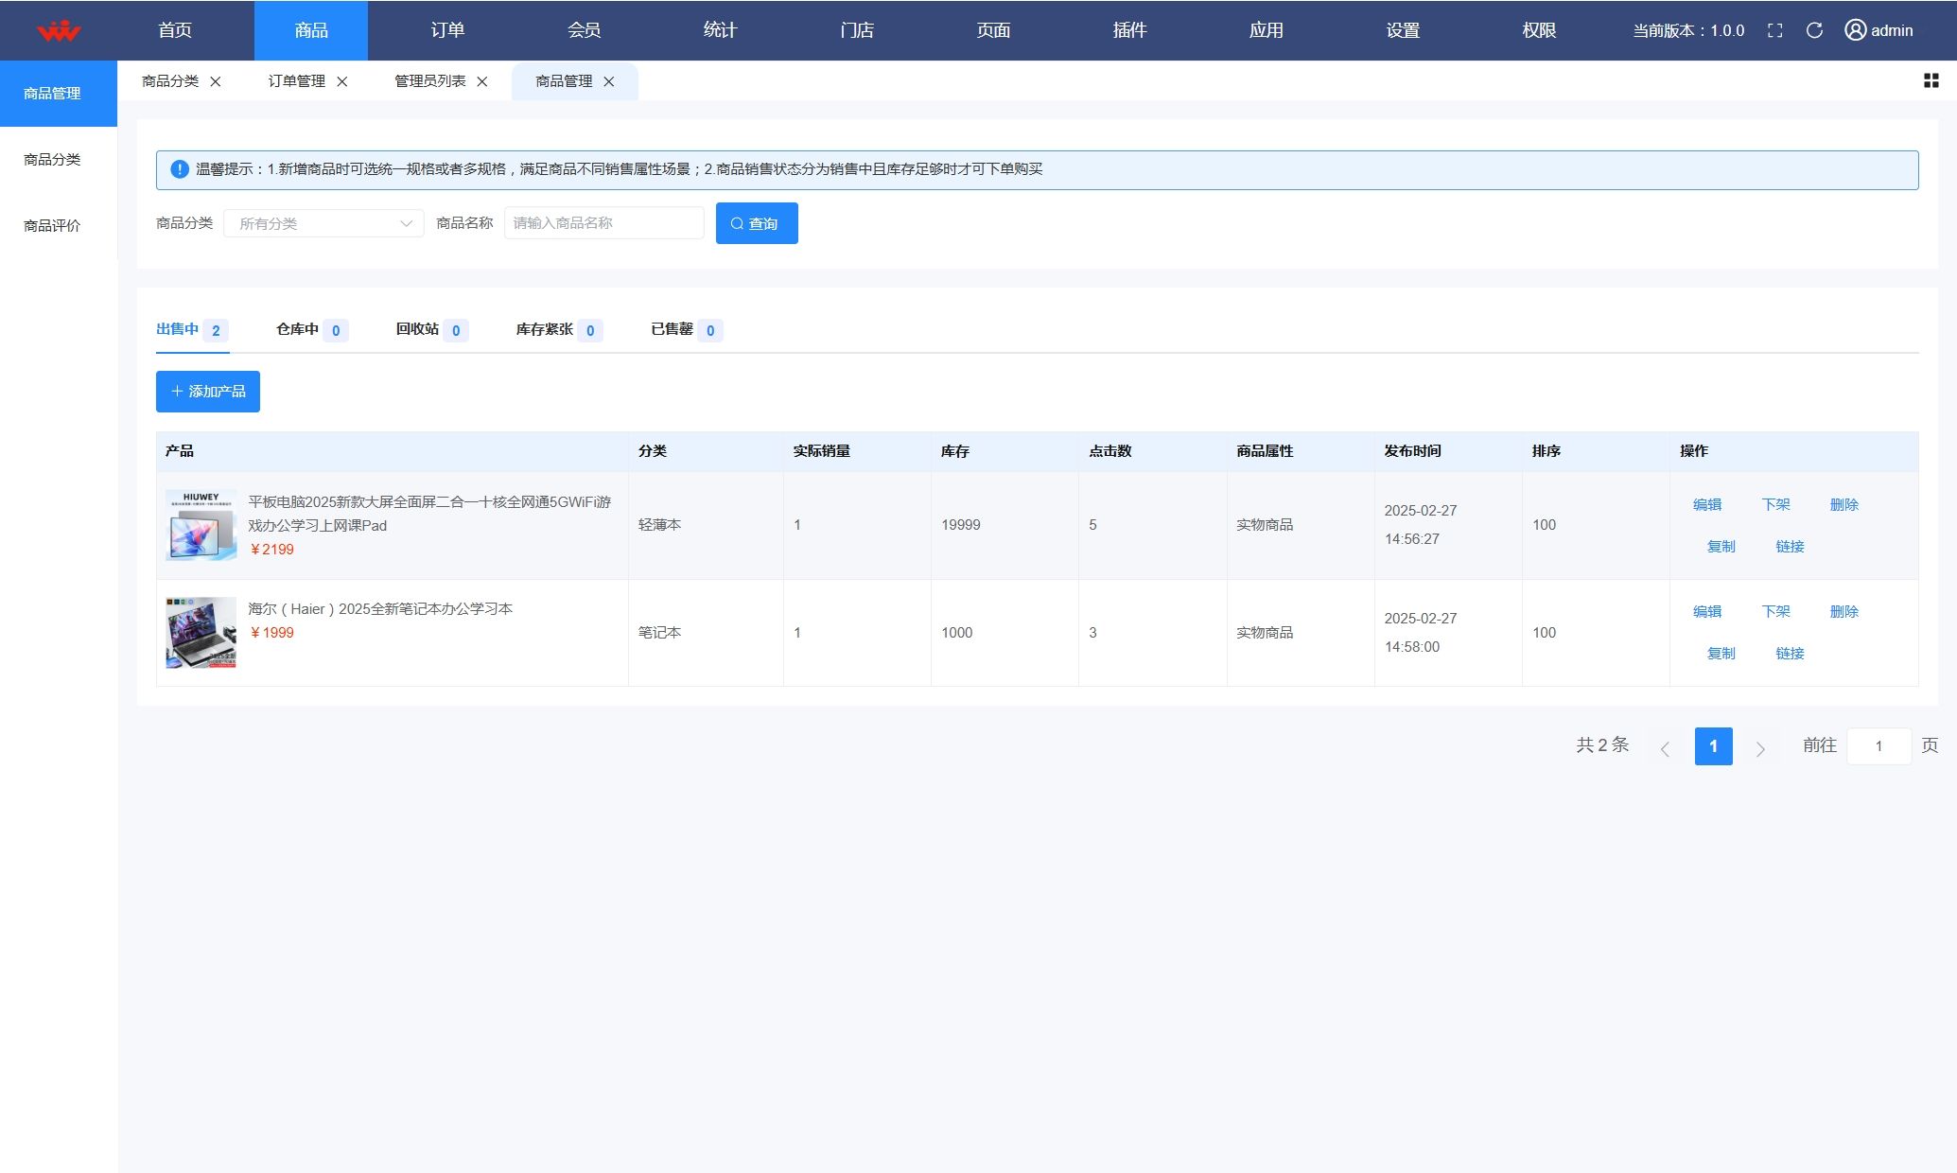Image resolution: width=1957 pixels, height=1173 pixels.
Task: Click the refresh icon in header
Action: coord(1814,30)
